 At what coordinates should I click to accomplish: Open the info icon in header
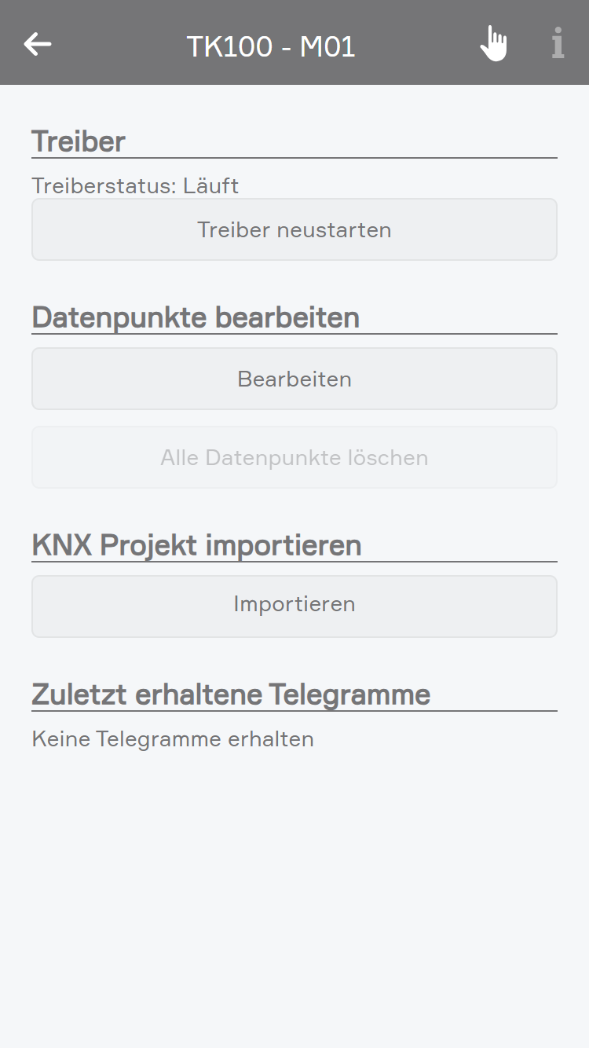(x=558, y=43)
